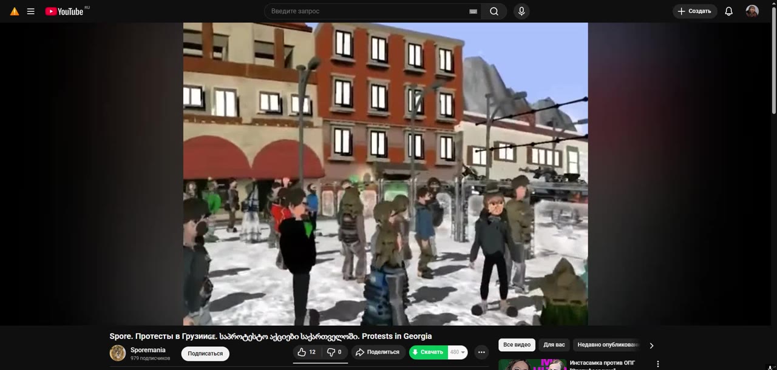Select the Для вас chip
Screen dimensions: 777x370
coord(554,345)
